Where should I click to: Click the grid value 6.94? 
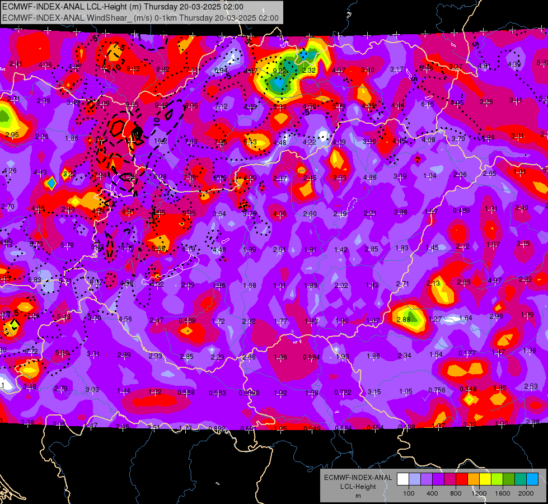click(221, 71)
